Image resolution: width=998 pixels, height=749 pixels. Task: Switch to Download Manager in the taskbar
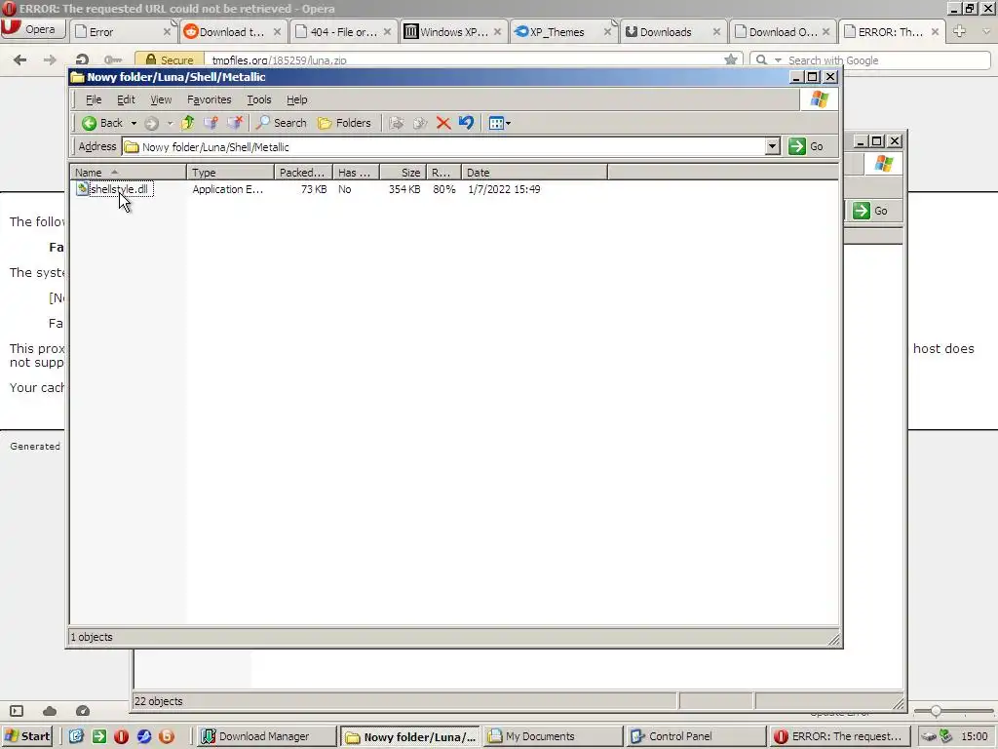265,736
